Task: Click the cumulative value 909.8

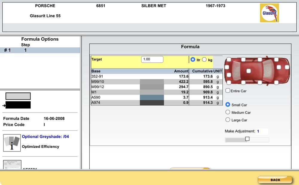Action: tap(208, 92)
